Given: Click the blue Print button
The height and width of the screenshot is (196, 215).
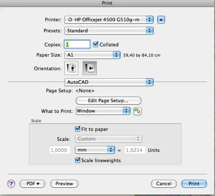Looking at the screenshot, I should [194, 183].
